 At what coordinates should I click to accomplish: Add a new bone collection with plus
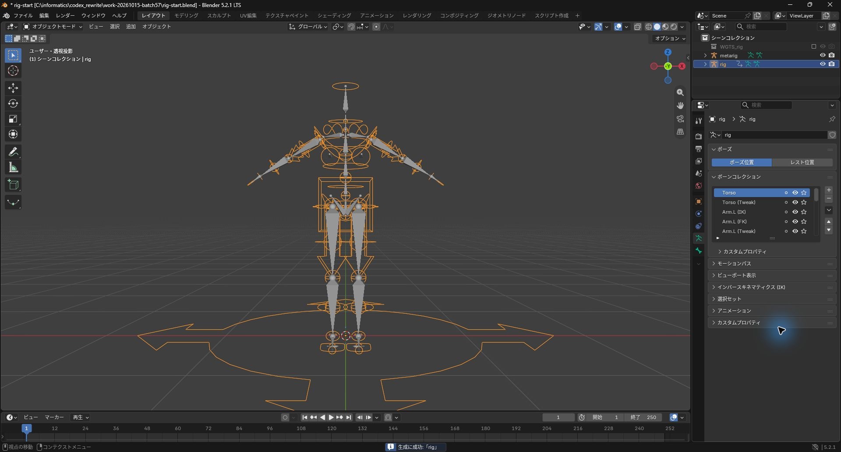829,190
